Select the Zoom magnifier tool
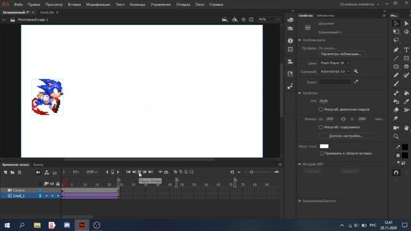This screenshot has height=231, width=411. [x=396, y=137]
